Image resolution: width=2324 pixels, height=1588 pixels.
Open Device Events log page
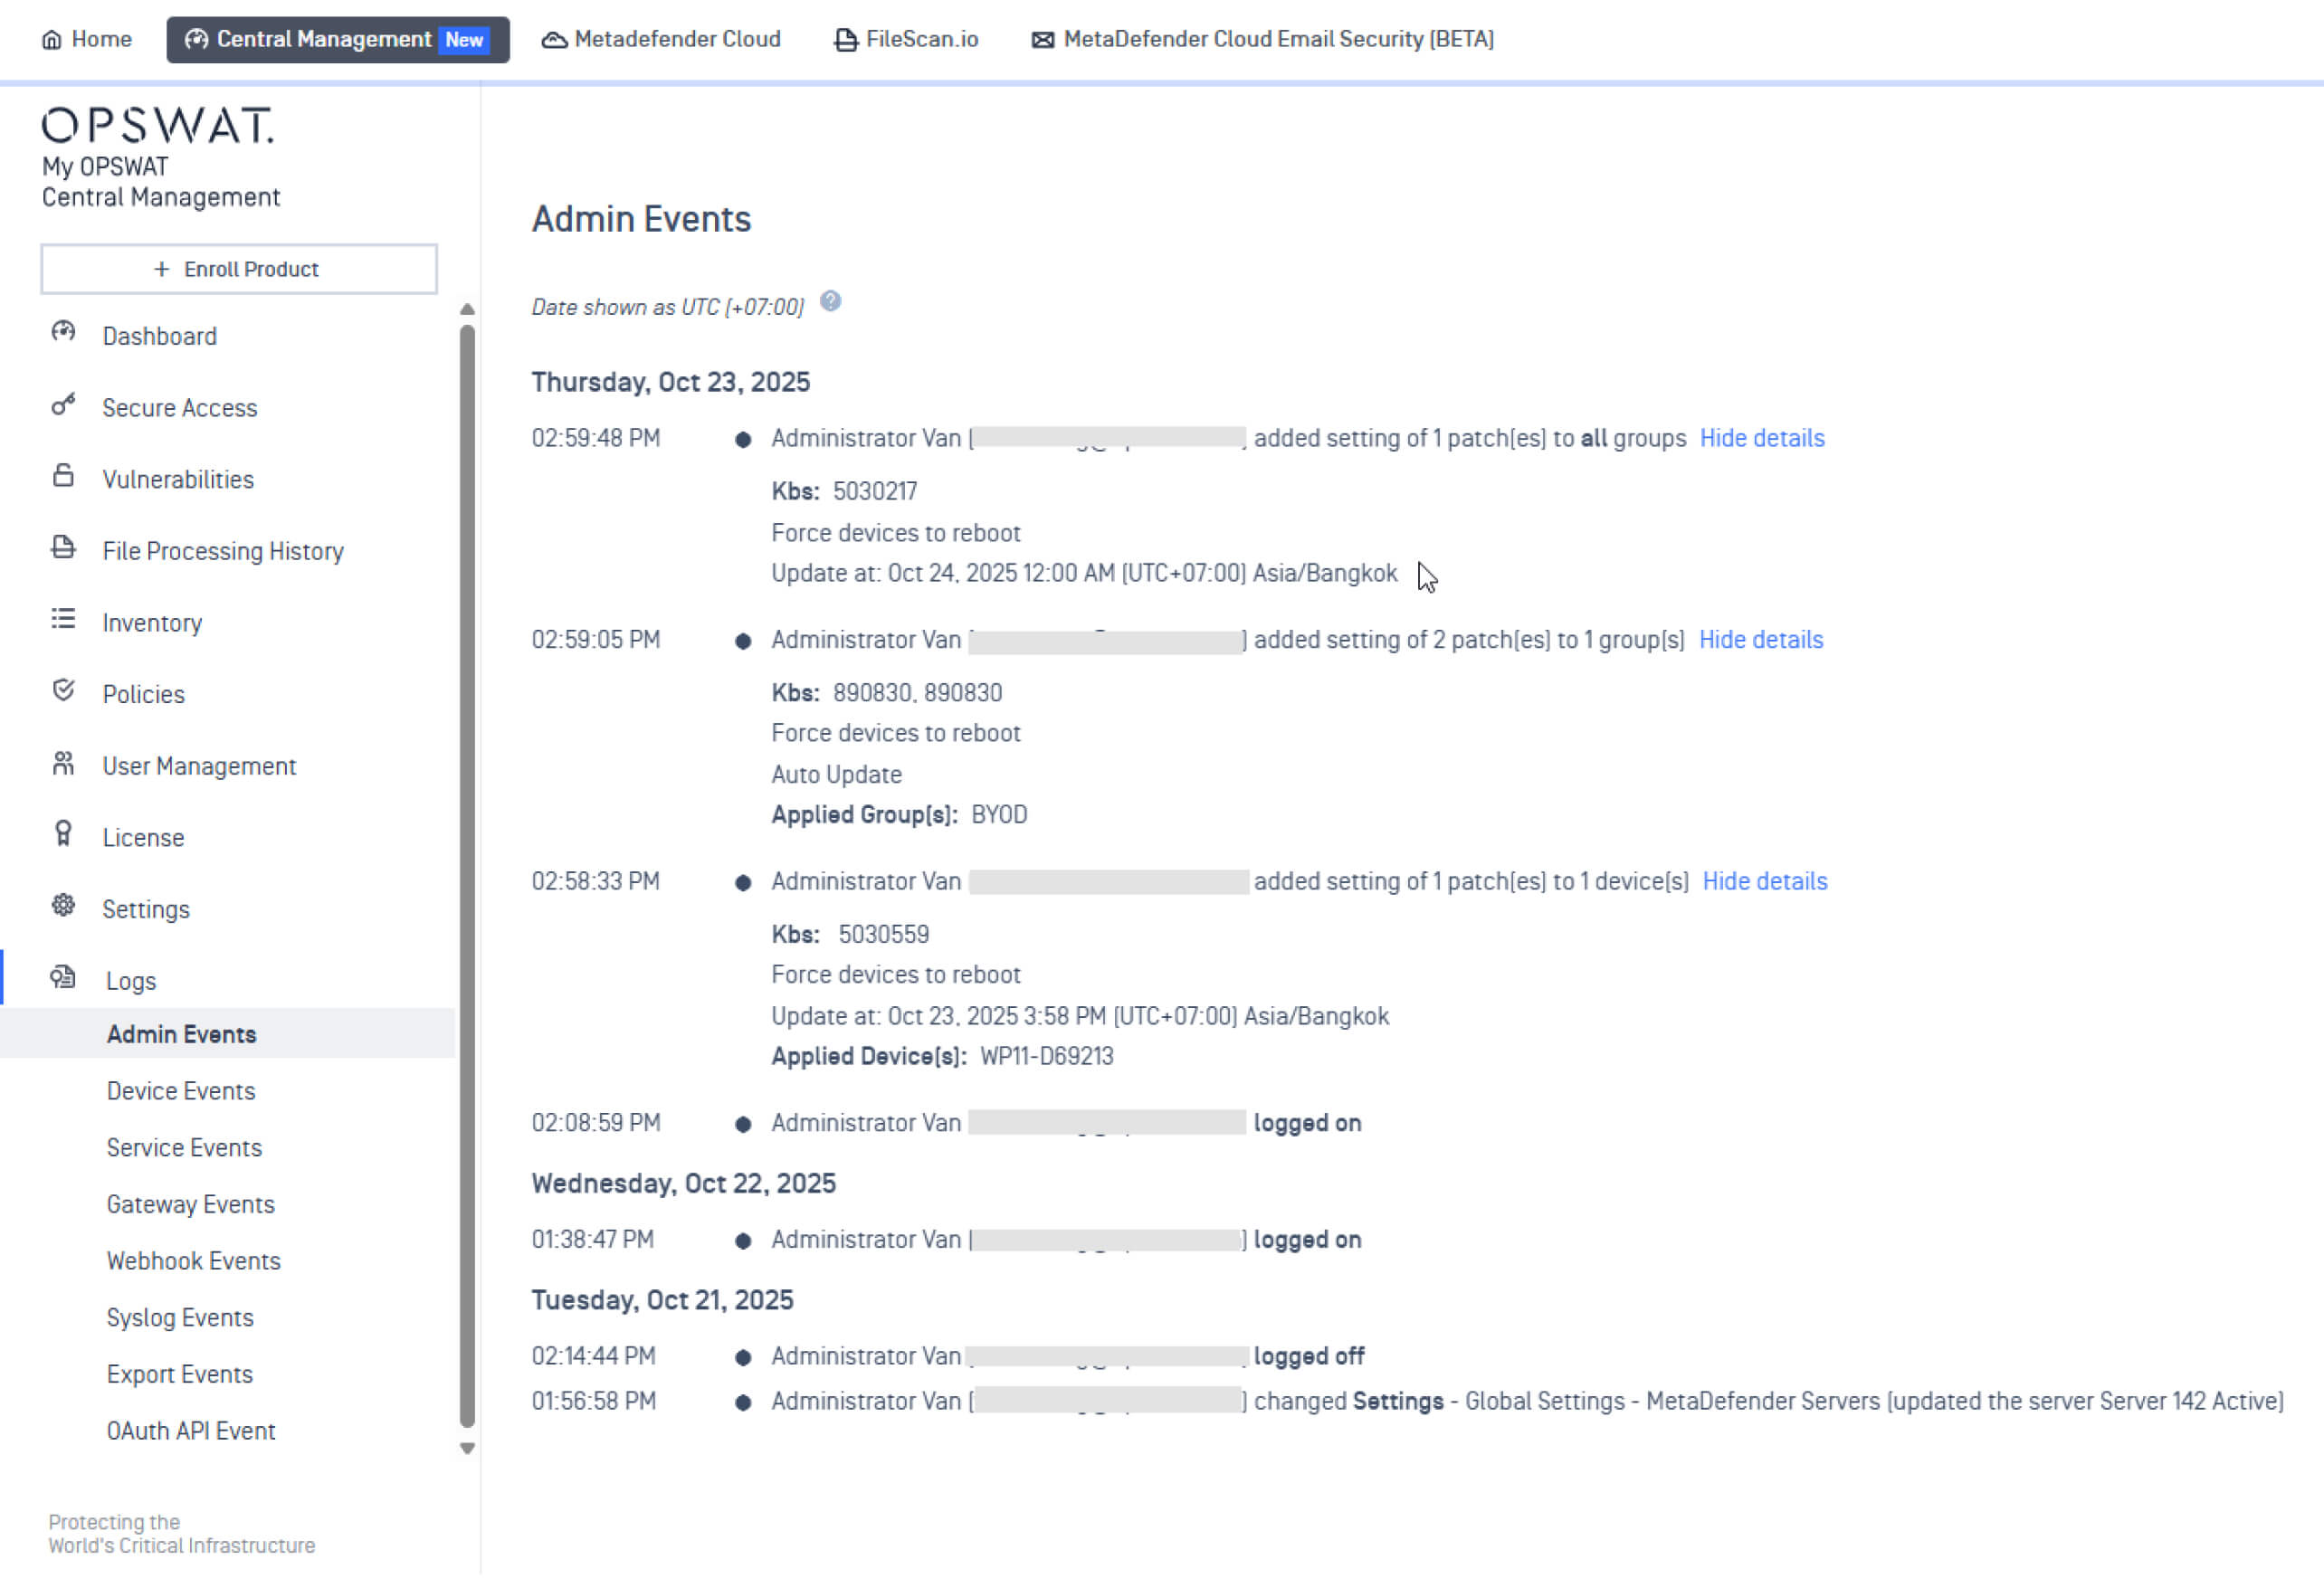181,1091
